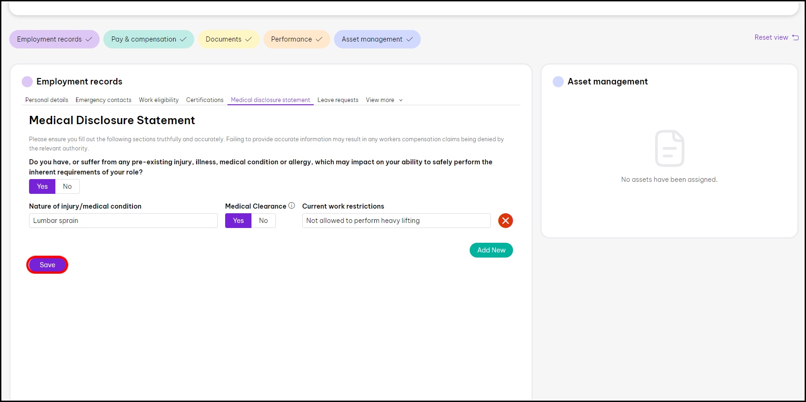Open the Leave requests tab
This screenshot has width=806, height=402.
338,100
